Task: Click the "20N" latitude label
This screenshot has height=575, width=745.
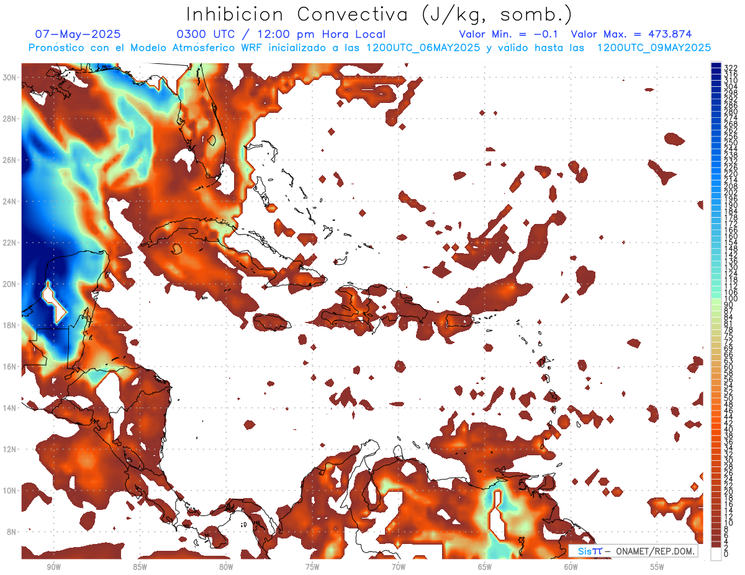Action: pyautogui.click(x=10, y=283)
